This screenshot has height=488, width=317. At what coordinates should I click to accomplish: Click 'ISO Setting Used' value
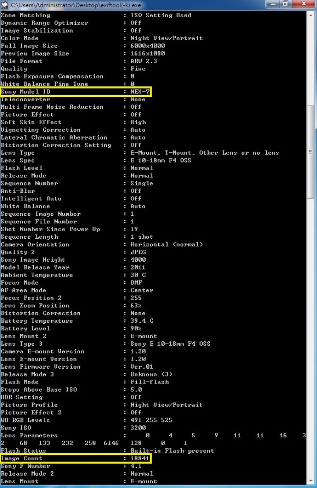pos(161,15)
